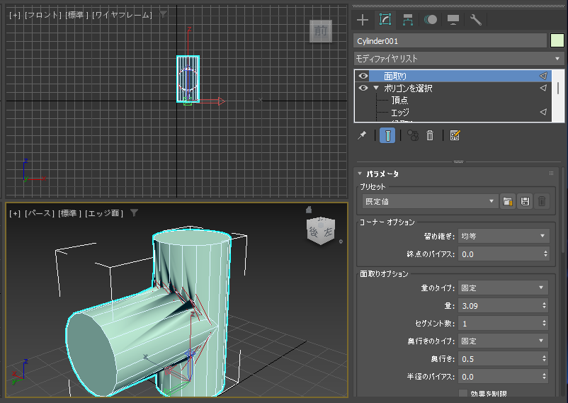
Task: Click the selection icon on エッジ row
Action: pos(543,112)
